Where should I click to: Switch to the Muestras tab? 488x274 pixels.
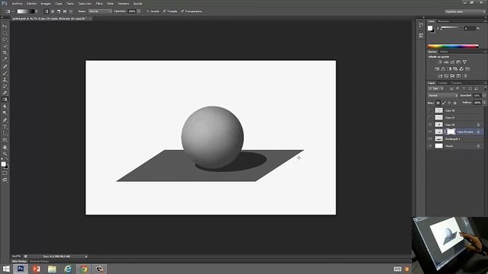pos(444,21)
